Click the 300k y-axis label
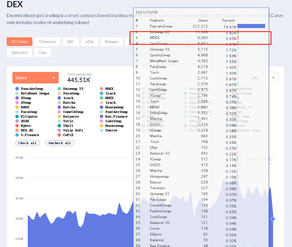292x247 pixels. click(19, 218)
